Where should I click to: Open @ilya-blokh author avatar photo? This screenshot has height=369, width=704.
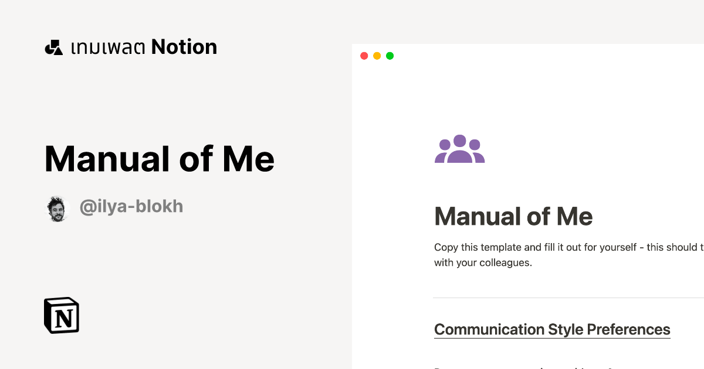(57, 206)
